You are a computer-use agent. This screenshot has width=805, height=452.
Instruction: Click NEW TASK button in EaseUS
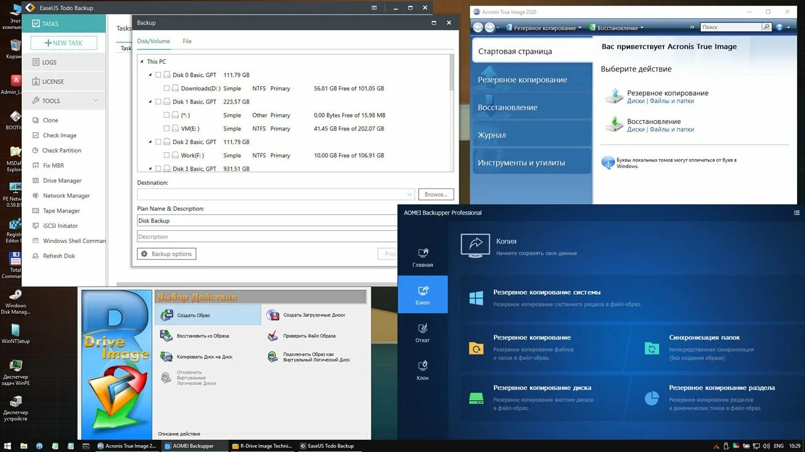(x=63, y=43)
